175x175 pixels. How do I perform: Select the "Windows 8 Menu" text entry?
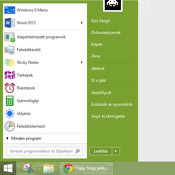[32, 10]
